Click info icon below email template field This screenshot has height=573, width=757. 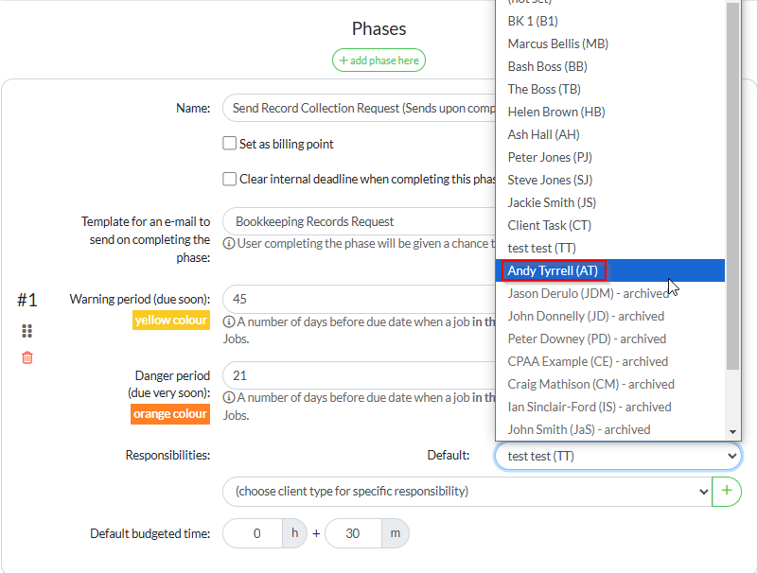point(229,243)
